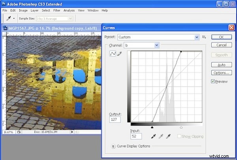Toggle the Show Clipping checkbox

[x=179, y=136]
